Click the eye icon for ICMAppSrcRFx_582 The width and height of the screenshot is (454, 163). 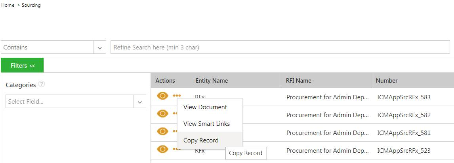(162, 114)
